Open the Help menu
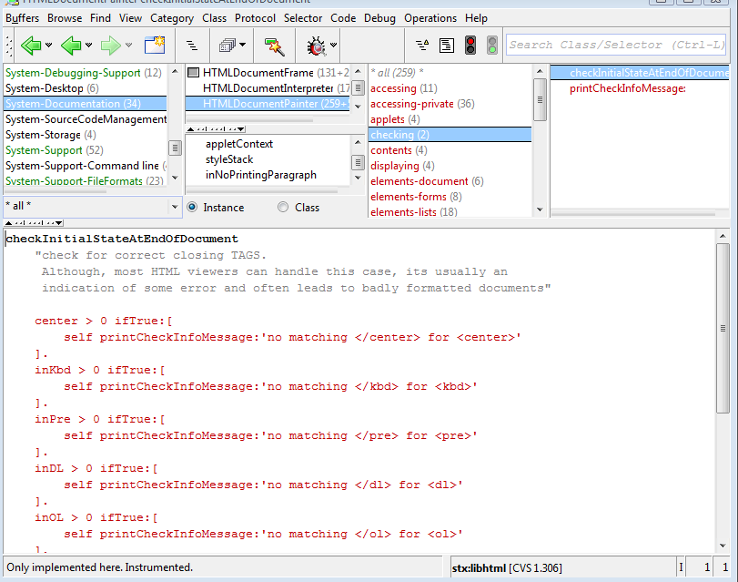738x582 pixels. (x=476, y=18)
